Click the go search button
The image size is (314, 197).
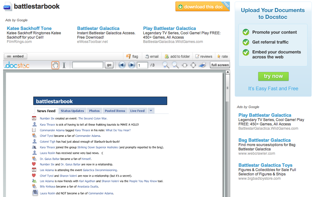tap(109, 65)
